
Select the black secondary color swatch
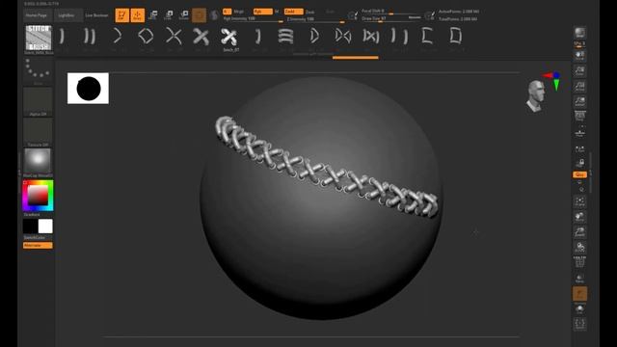pyautogui.click(x=30, y=227)
